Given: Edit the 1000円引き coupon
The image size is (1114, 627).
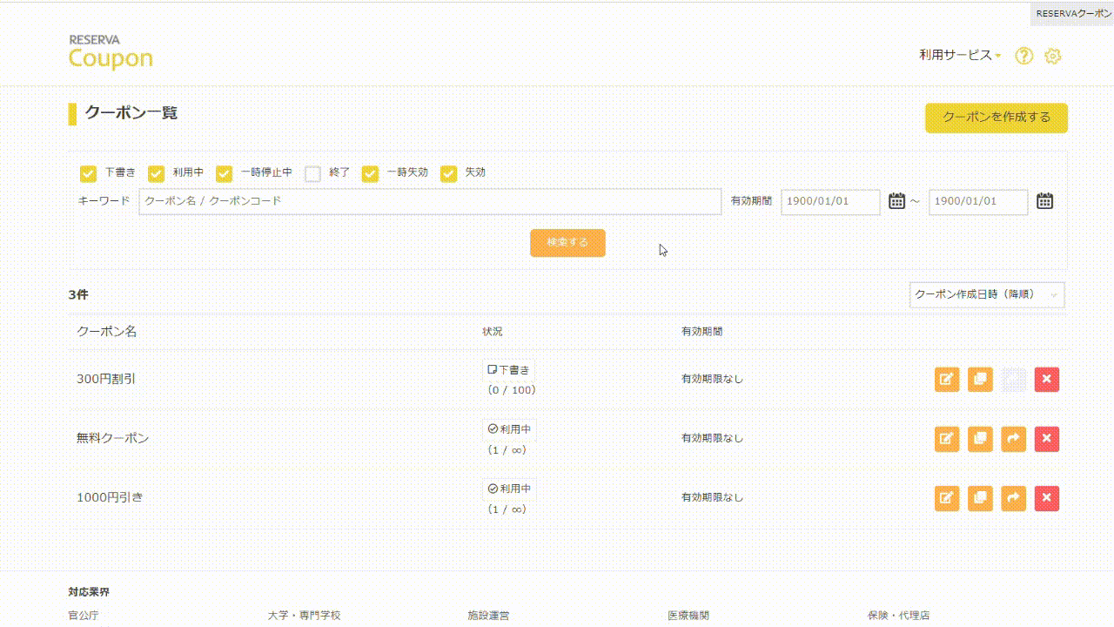Looking at the screenshot, I should pyautogui.click(x=947, y=499).
